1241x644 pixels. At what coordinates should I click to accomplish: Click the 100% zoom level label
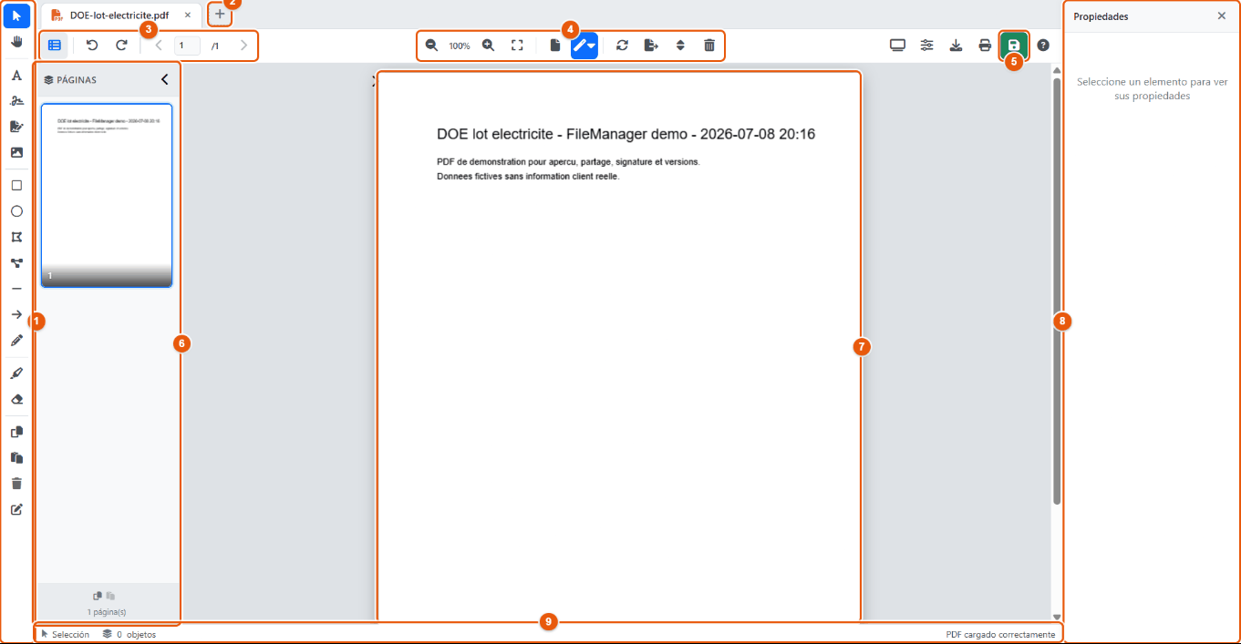pos(460,46)
